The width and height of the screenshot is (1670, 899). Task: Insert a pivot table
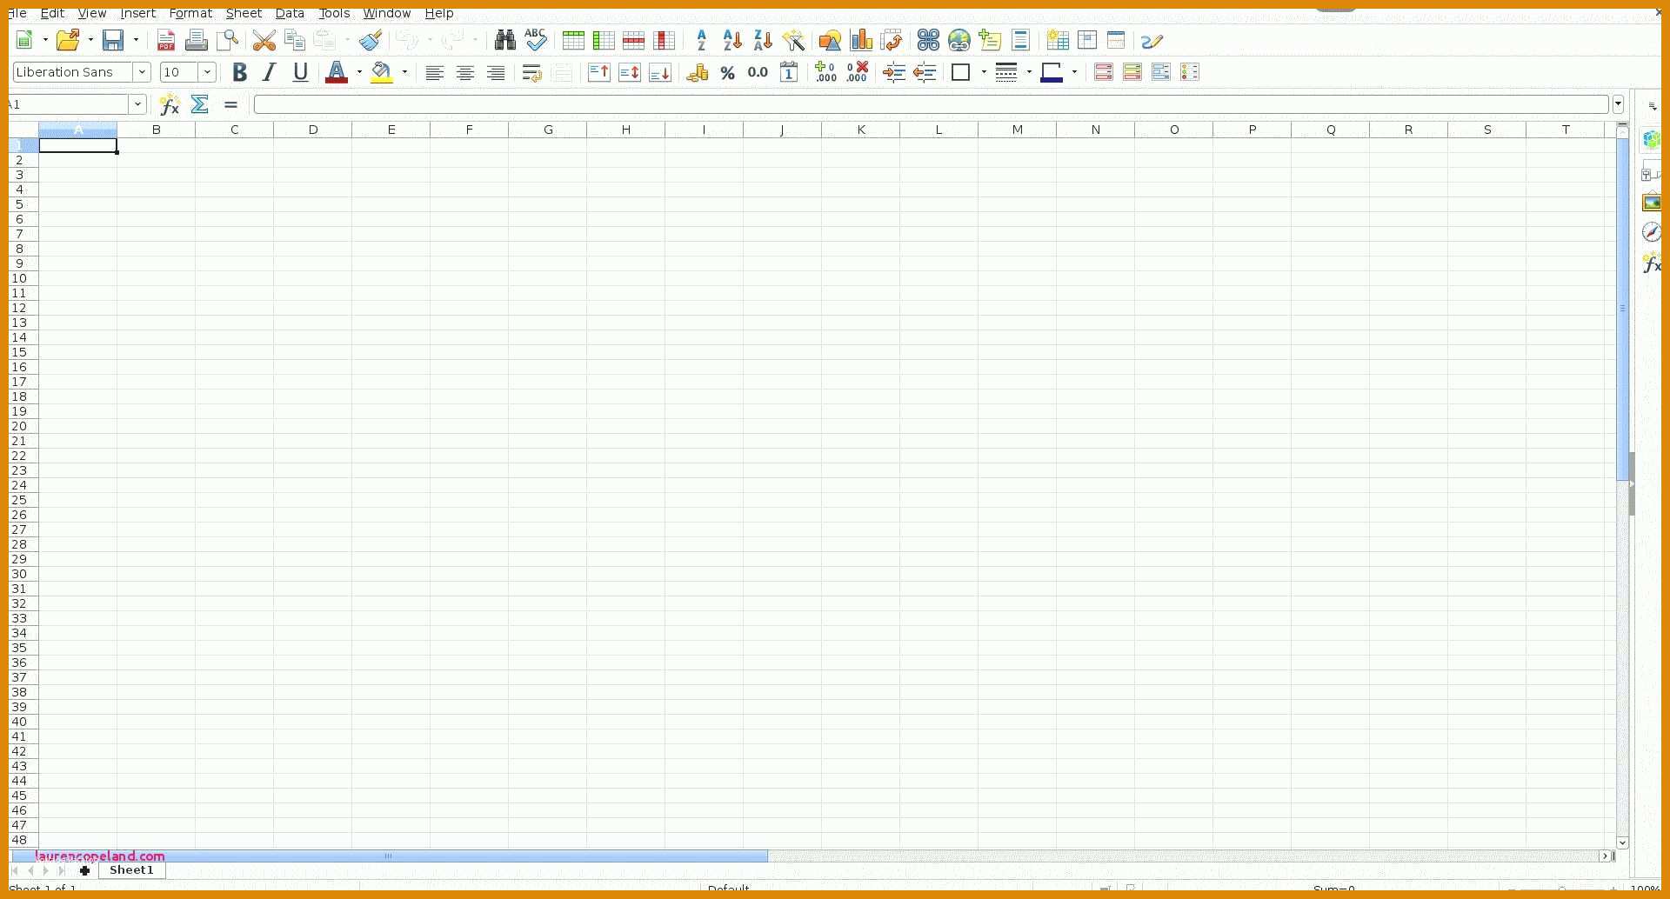coord(892,40)
